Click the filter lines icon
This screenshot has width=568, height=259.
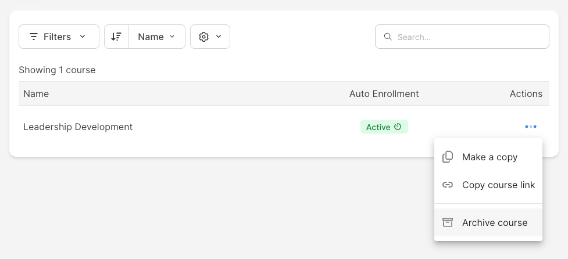point(34,37)
